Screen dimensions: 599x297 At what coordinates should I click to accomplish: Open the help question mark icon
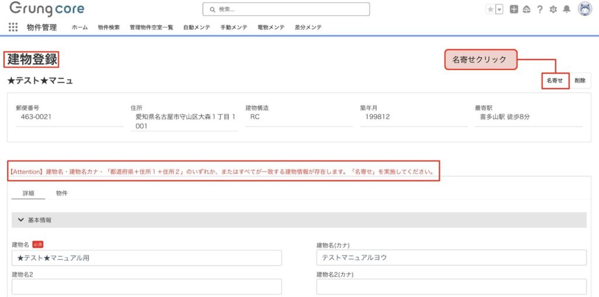click(539, 9)
